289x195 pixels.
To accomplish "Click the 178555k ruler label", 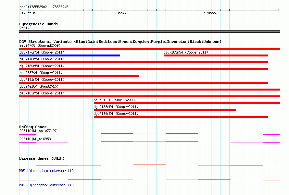I will pos(211,13).
